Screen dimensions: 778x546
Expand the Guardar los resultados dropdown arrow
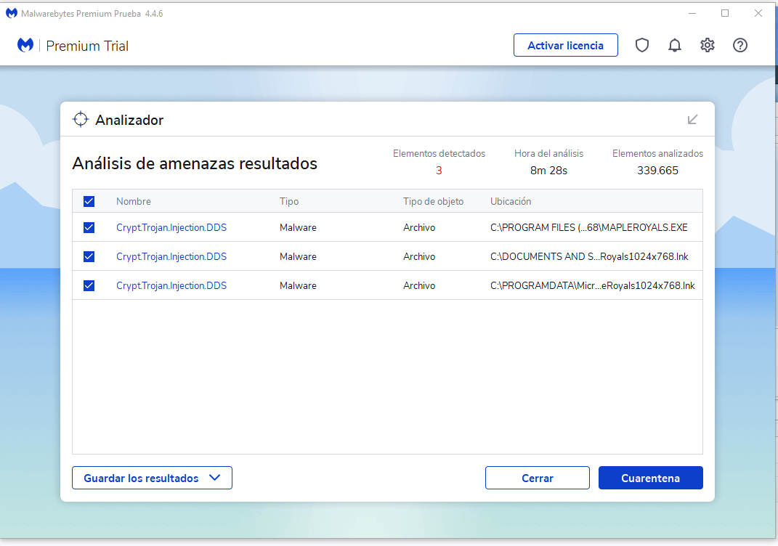tap(214, 478)
